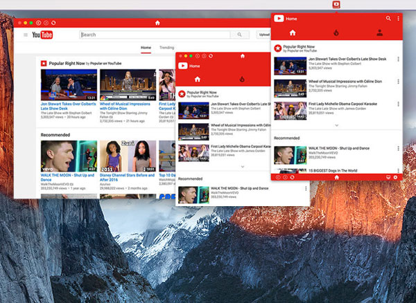Click home icon in large window title bar
This screenshot has width=416, height=303.
tap(157, 23)
